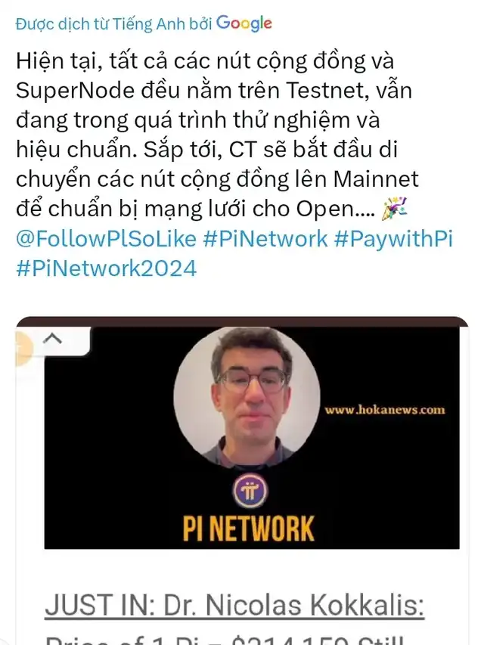Click the word 'Mainnet' in the tweet text
The width and height of the screenshot is (484, 645).
(x=376, y=179)
